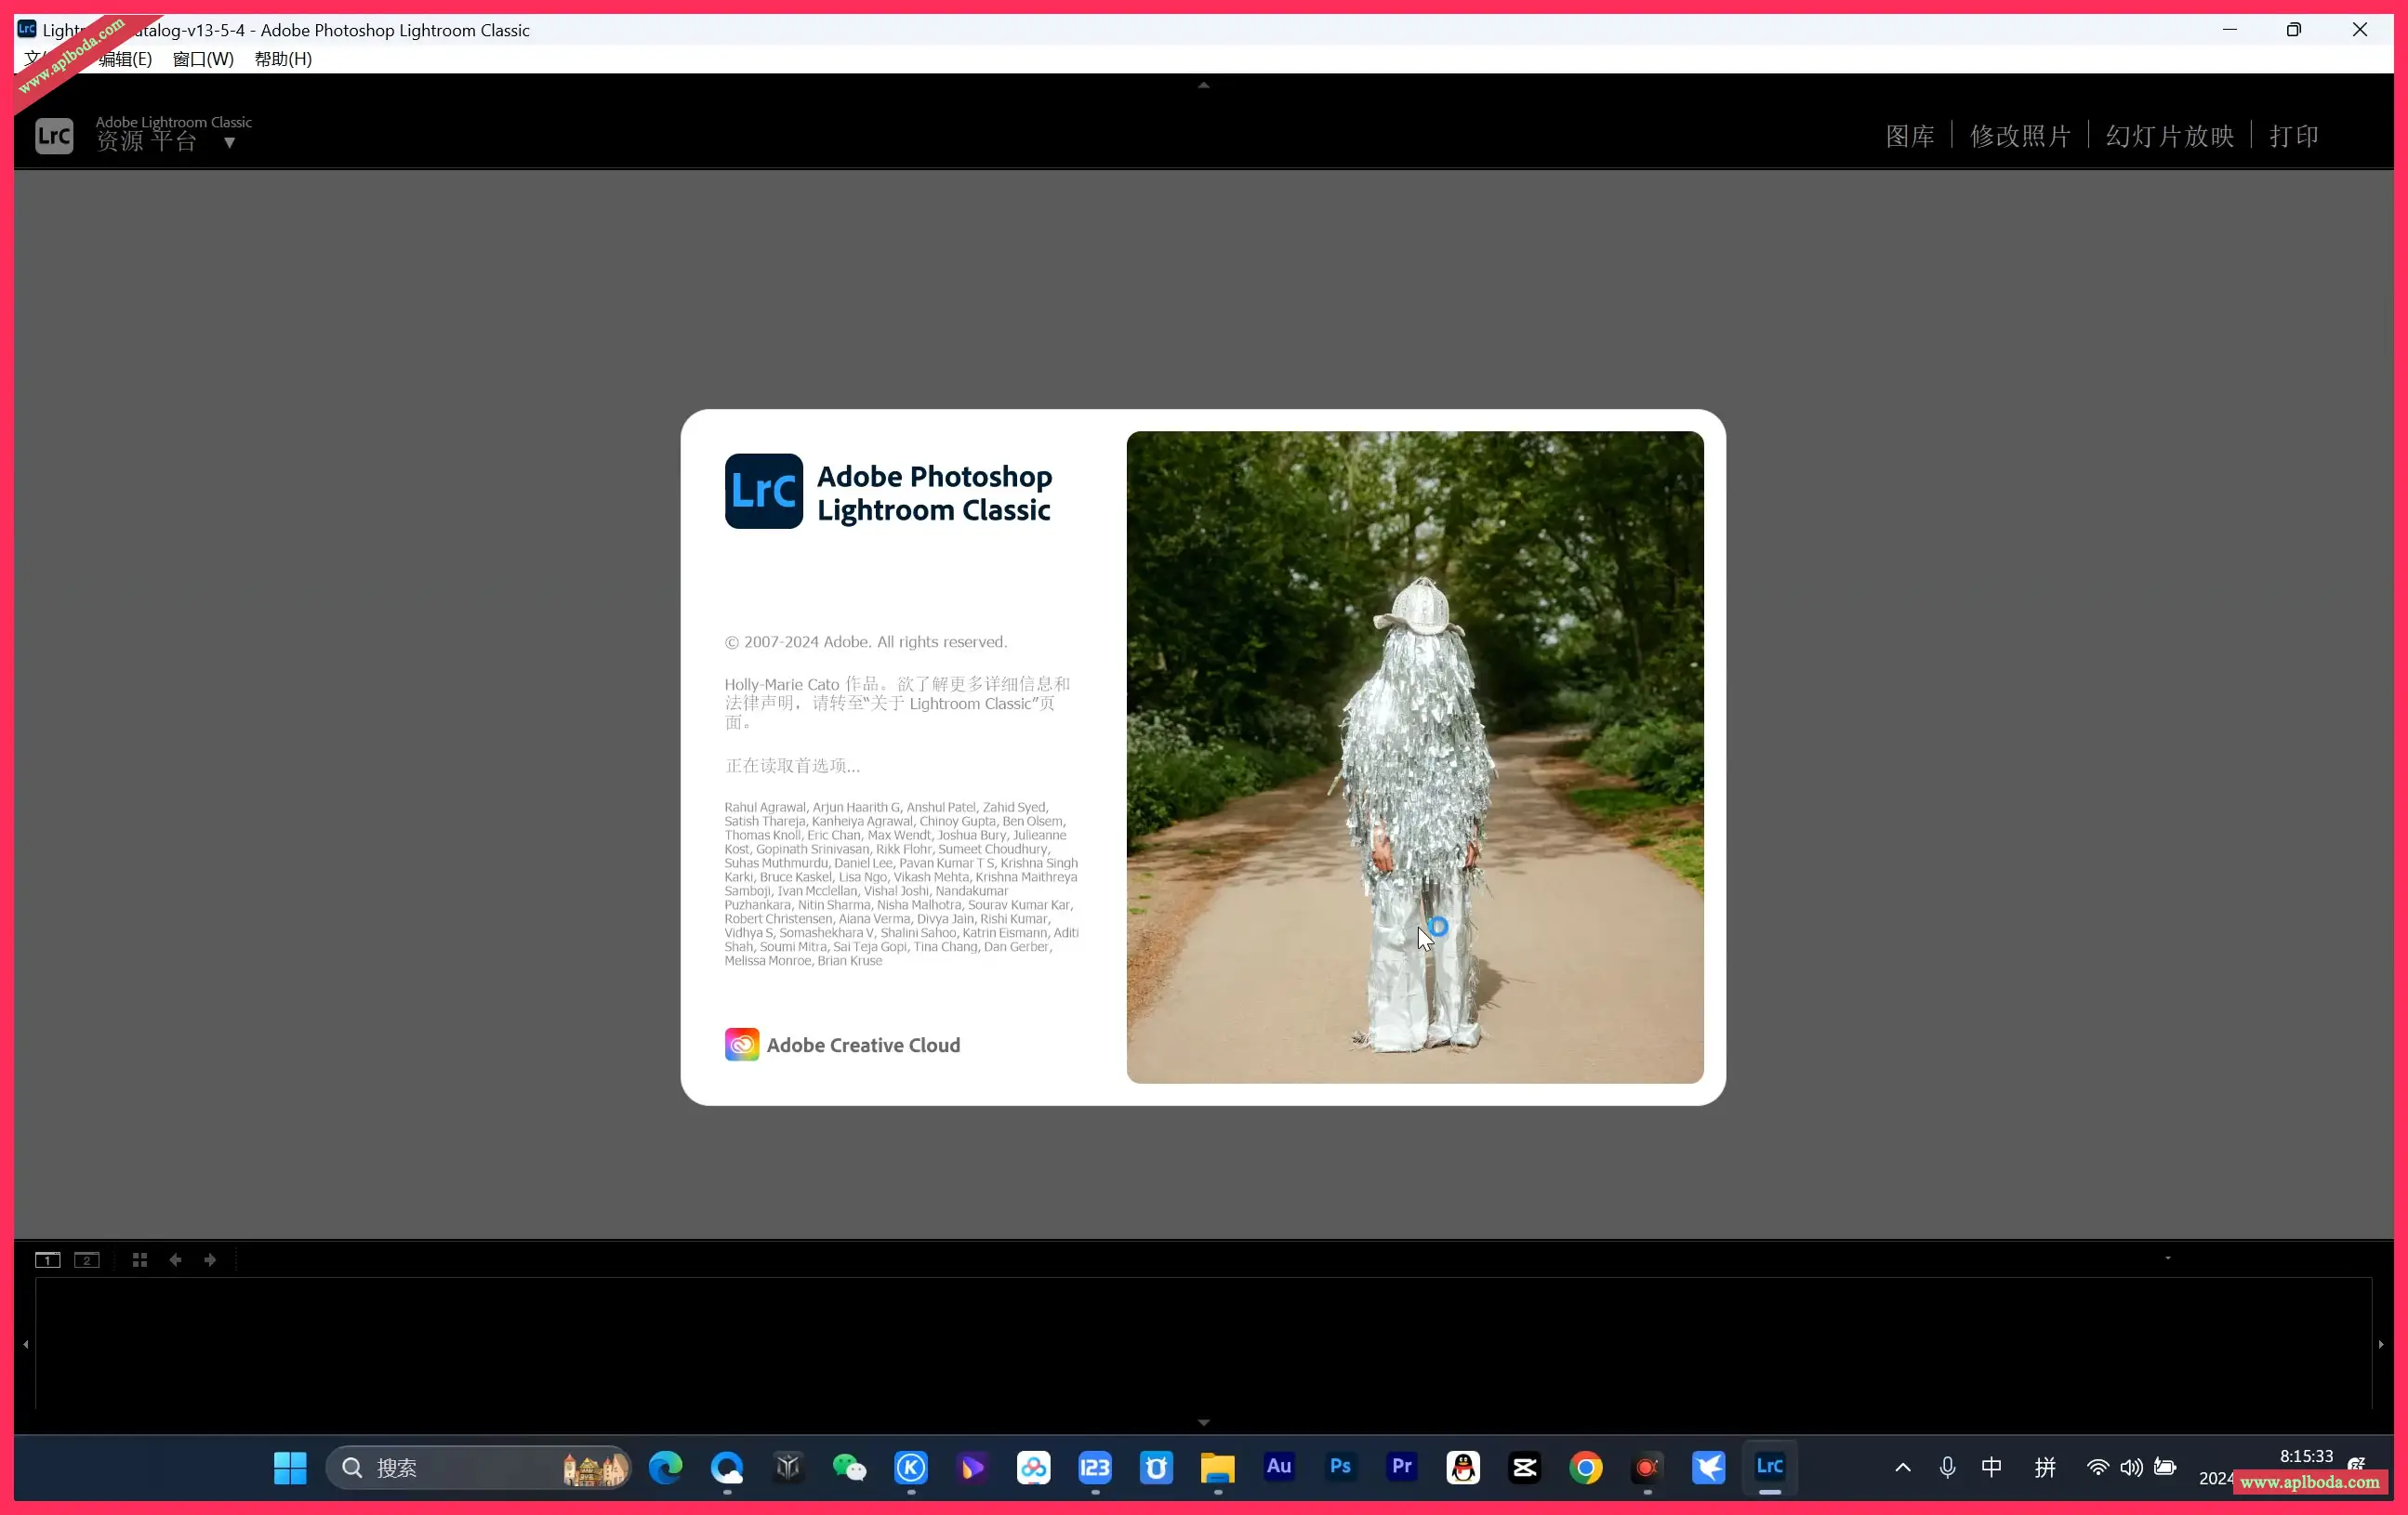Show hidden system tray icons
This screenshot has height=1515, width=2408.
1903,1468
